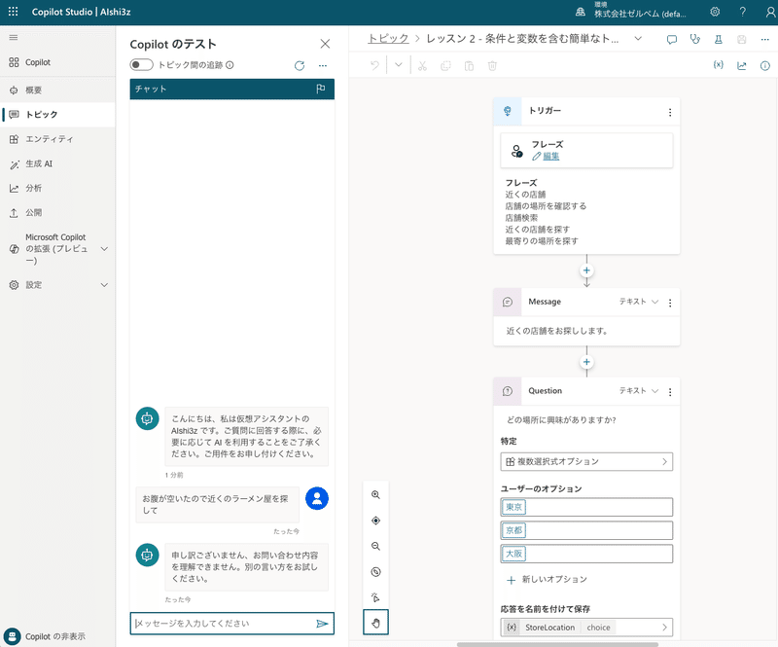Open the topic details info icon
The height and width of the screenshot is (647, 778).
[765, 65]
